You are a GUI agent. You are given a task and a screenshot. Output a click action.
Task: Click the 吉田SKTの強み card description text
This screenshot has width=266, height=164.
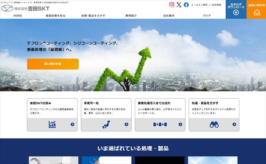(52, 111)
